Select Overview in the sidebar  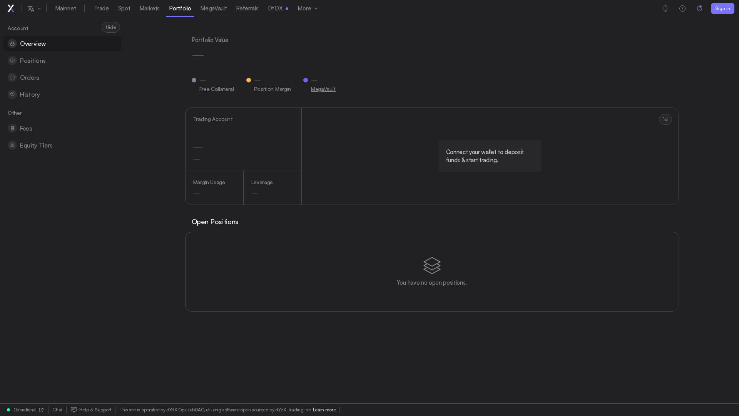pyautogui.click(x=62, y=44)
